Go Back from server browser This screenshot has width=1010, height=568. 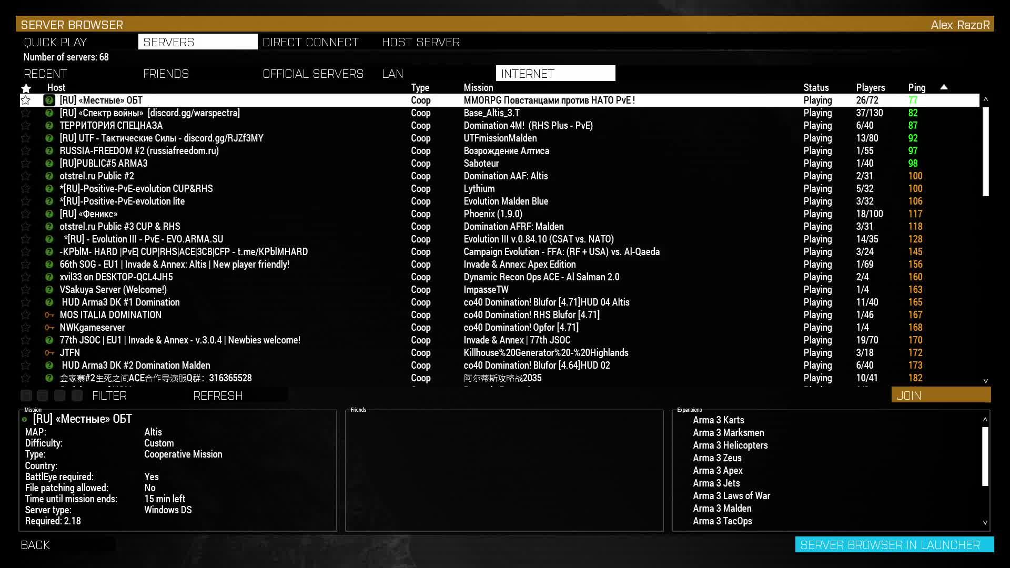click(35, 545)
